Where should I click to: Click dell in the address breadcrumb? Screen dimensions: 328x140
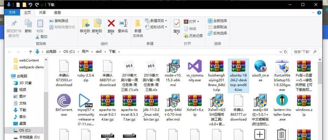(x=99, y=51)
